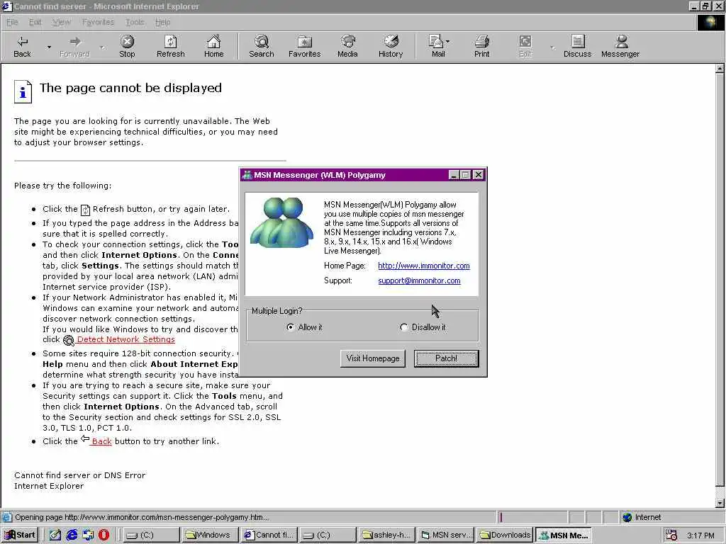Viewport: 726px width, 544px height.
Task: Click the status bar page icon
Action: [7, 517]
